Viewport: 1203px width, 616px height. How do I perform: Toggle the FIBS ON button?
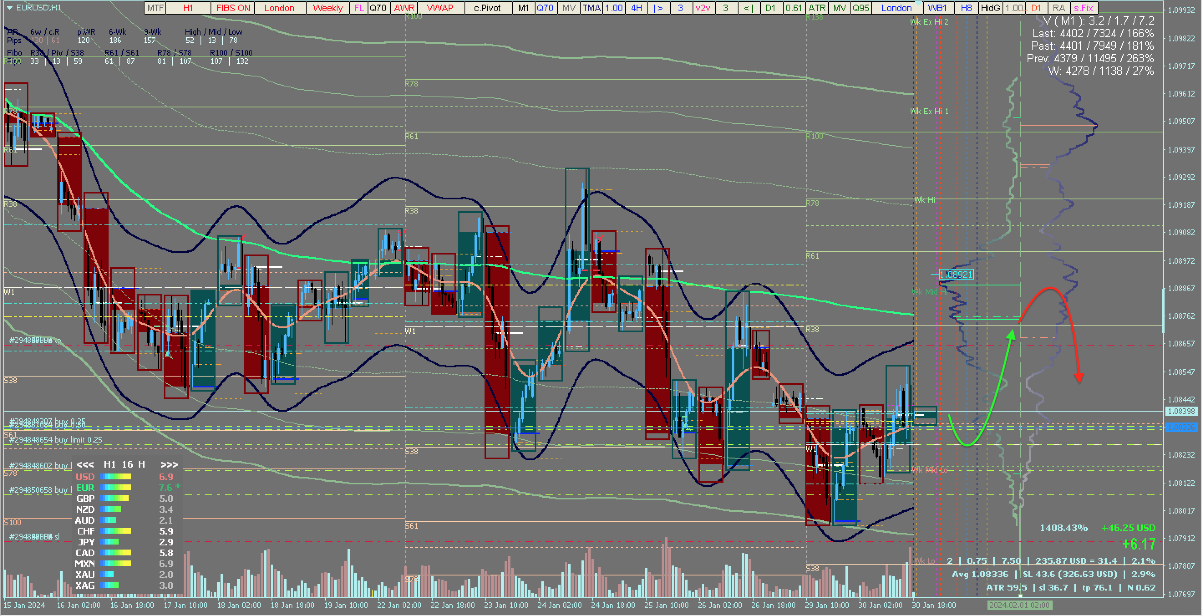233,8
